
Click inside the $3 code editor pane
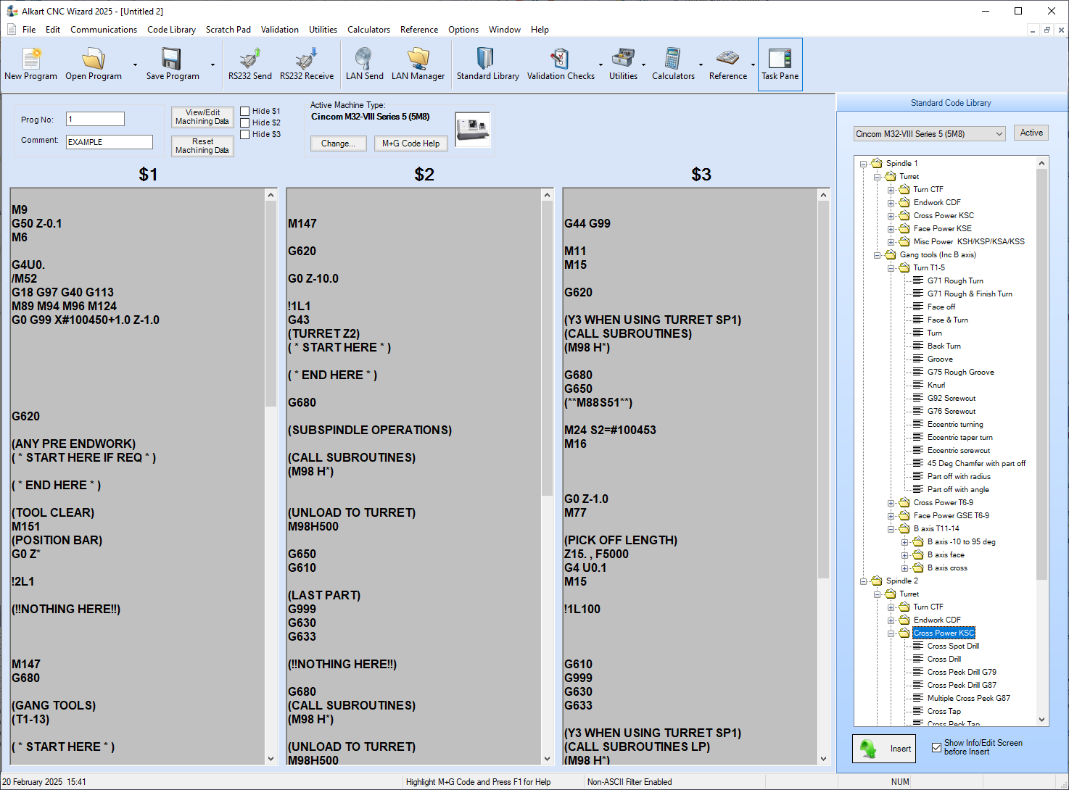[690, 476]
